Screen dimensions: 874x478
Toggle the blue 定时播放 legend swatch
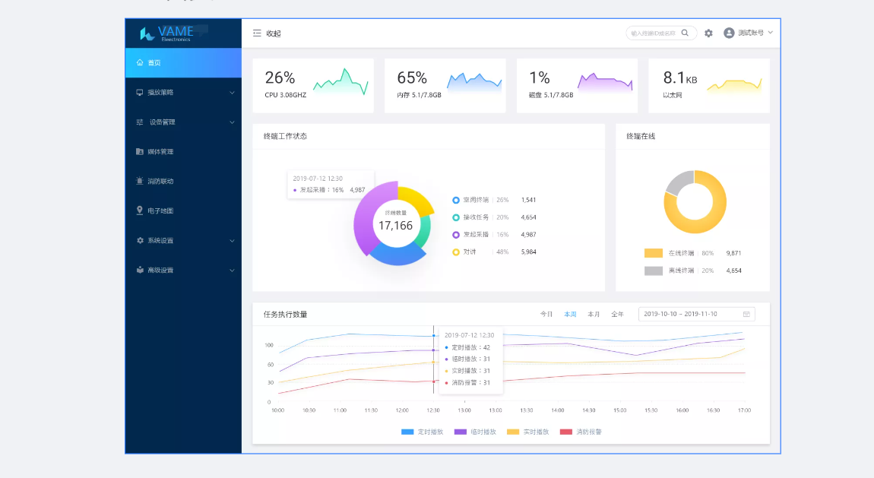pyautogui.click(x=407, y=432)
